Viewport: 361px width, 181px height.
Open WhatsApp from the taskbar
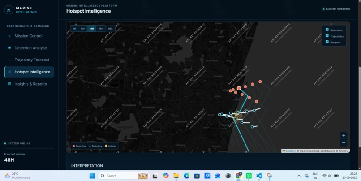pos(249,176)
